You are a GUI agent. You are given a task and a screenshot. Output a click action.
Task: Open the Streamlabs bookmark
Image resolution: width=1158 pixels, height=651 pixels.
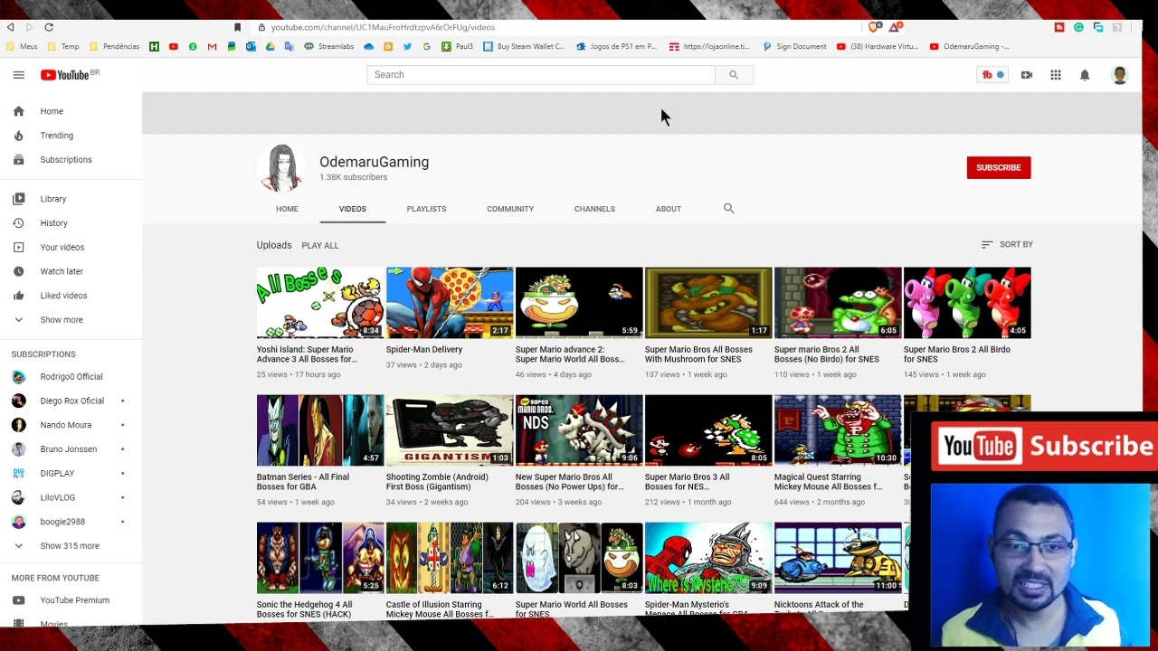click(x=329, y=46)
